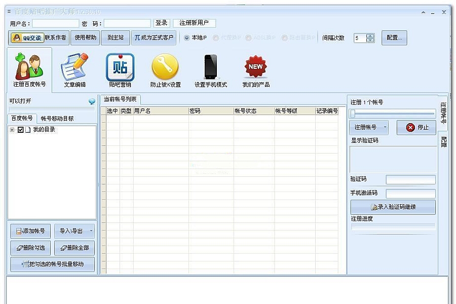Screen dimensions: 456x304
Task: Switch to the 百度帐号 tab
Action: 22,118
